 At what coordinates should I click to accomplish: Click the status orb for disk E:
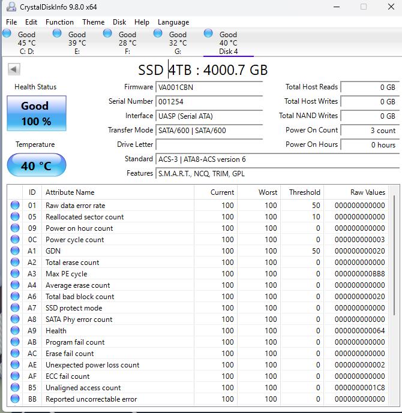57,33
